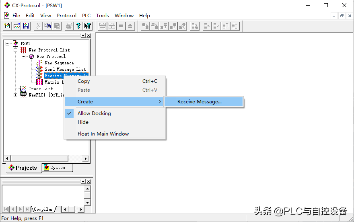
Task: Select Float In Main Window option
Action: click(x=103, y=134)
